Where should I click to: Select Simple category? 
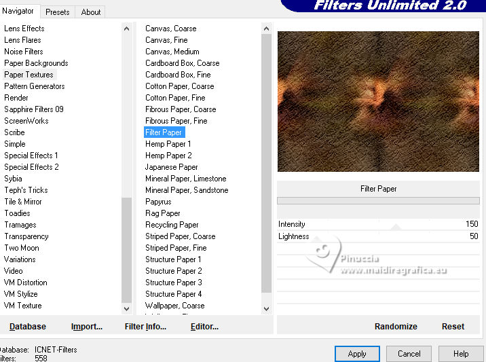point(14,144)
